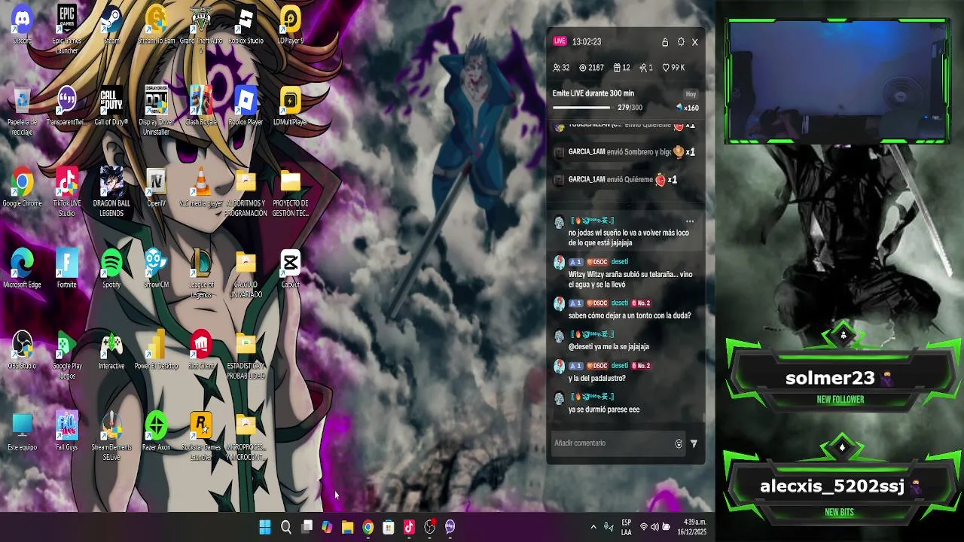Select VLC media player desktop icon

200,188
